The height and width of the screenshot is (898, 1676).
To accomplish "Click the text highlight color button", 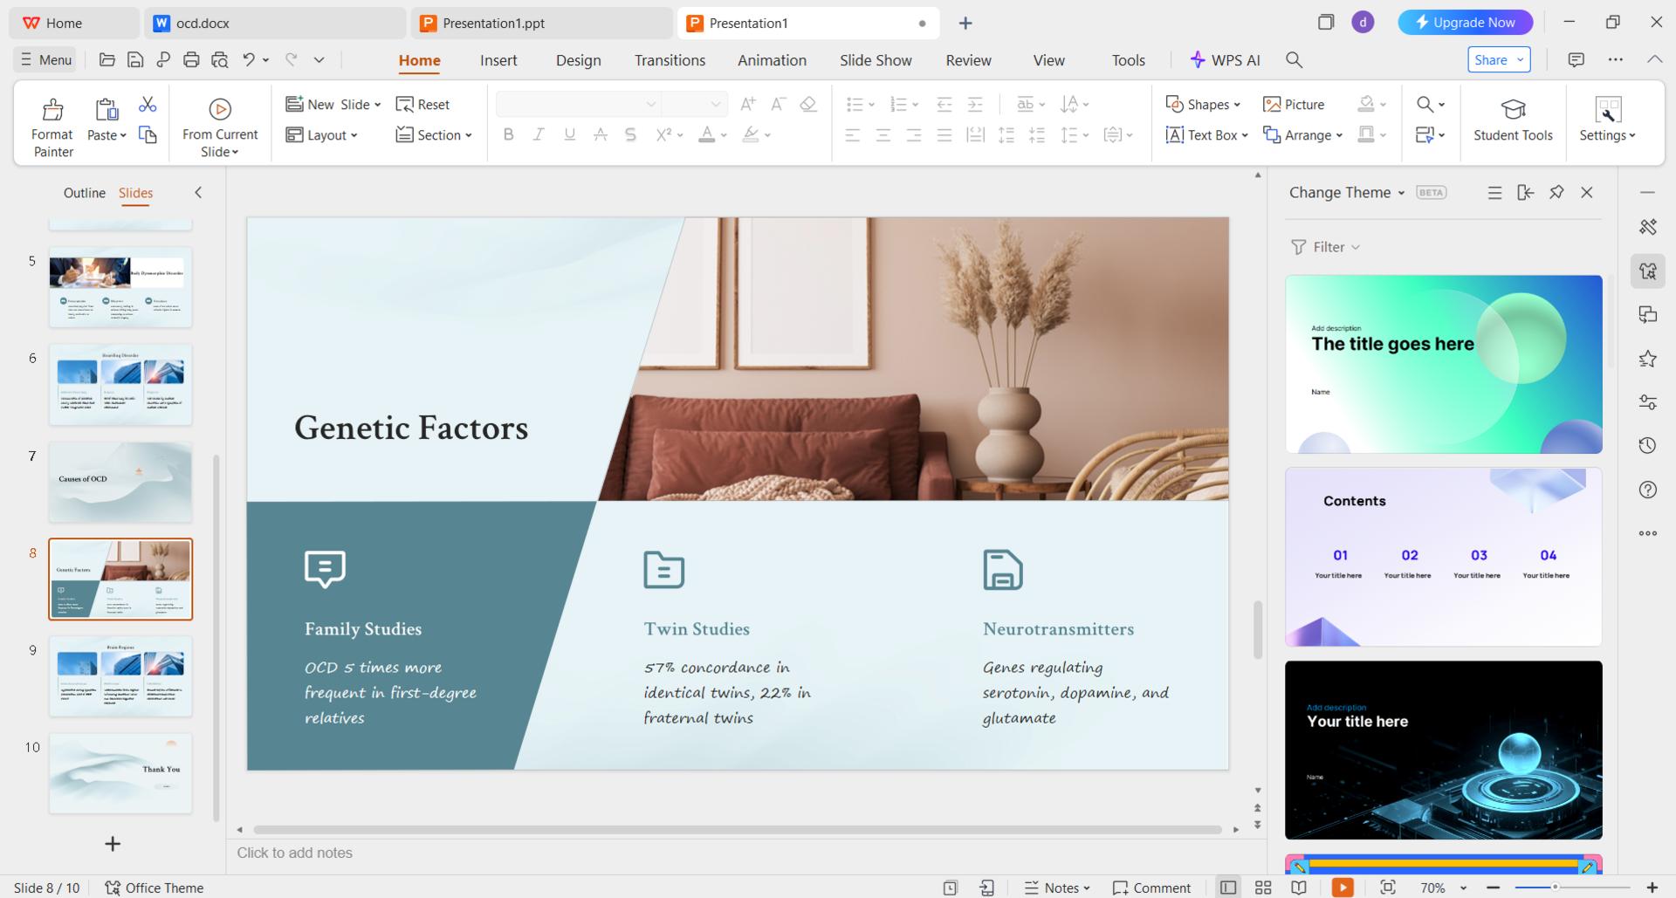I will [x=751, y=134].
